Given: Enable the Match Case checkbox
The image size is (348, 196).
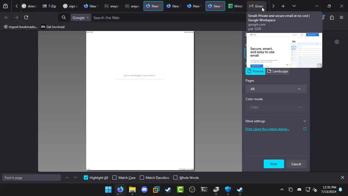Looking at the screenshot, I should coord(114,177).
